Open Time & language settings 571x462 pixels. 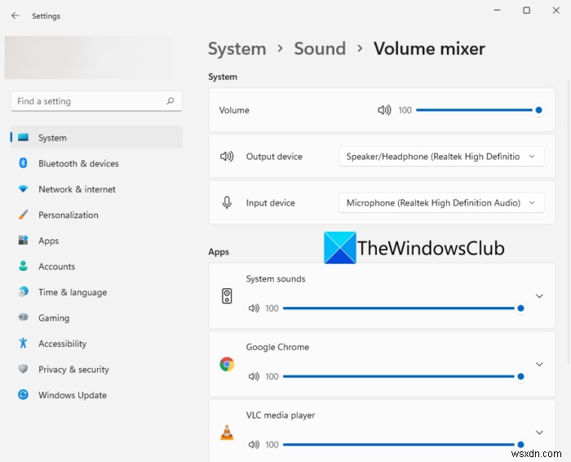point(96,292)
